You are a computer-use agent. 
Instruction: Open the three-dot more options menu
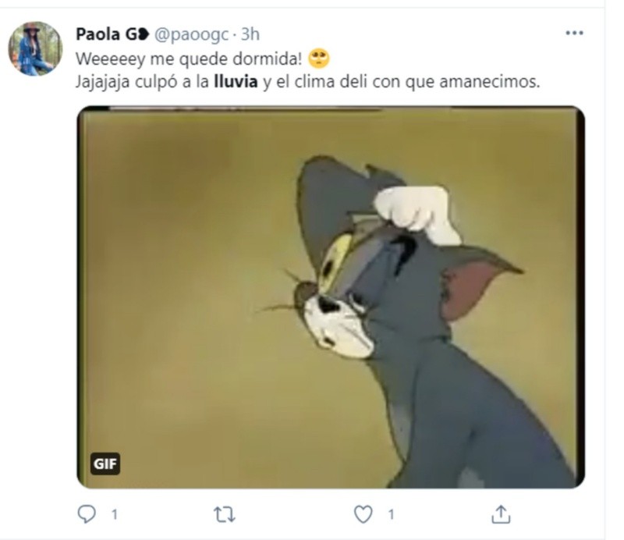tap(574, 33)
